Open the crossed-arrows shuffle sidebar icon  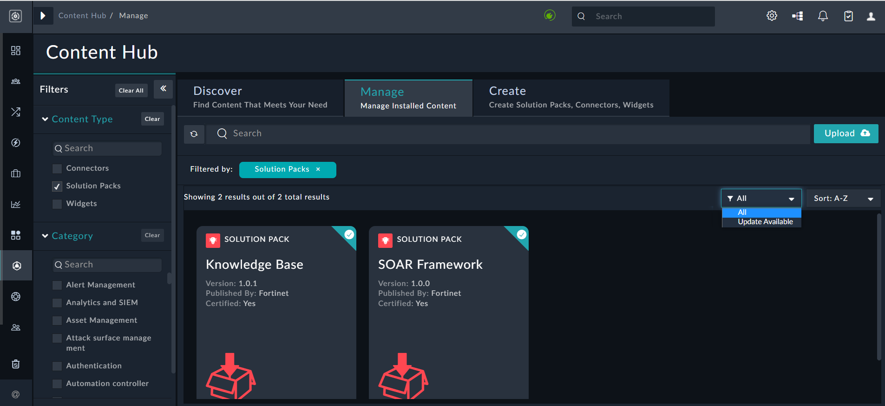pos(16,112)
